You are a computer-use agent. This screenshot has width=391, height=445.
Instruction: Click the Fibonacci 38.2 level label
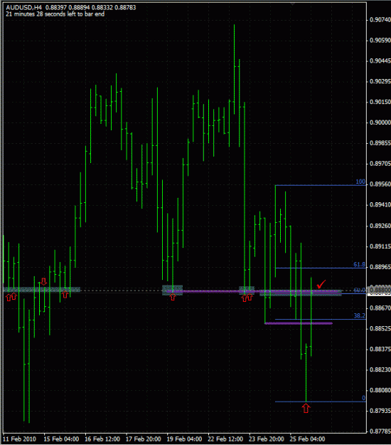(360, 315)
